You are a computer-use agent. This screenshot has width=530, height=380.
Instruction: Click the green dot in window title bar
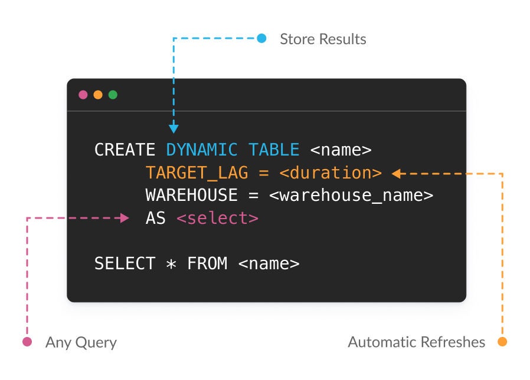coord(113,95)
